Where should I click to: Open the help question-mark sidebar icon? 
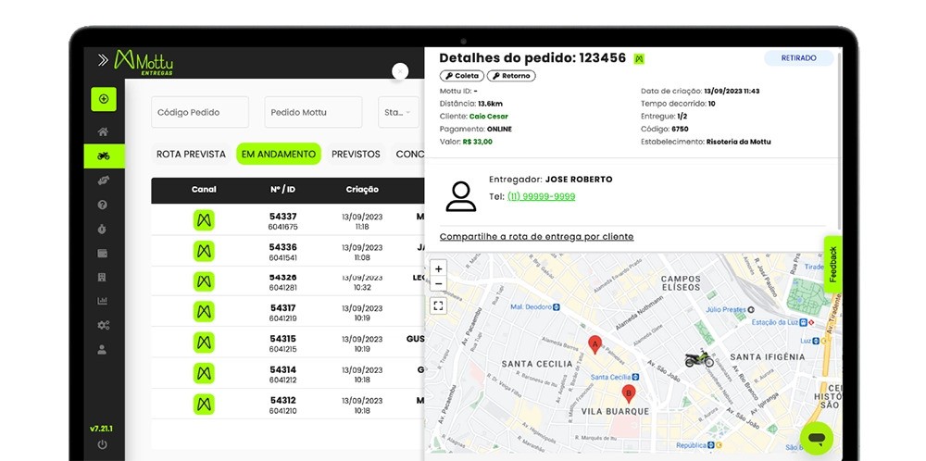(102, 205)
